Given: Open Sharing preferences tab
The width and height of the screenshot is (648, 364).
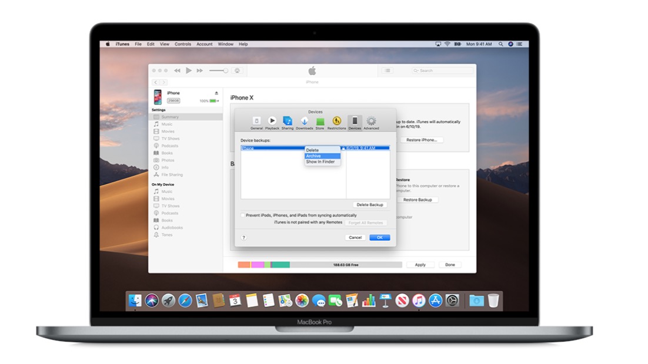Looking at the screenshot, I should pos(287,123).
